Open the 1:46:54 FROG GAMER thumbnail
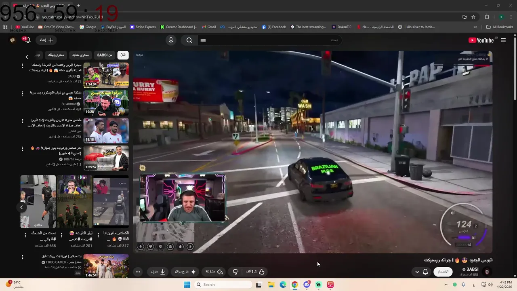 106,266
